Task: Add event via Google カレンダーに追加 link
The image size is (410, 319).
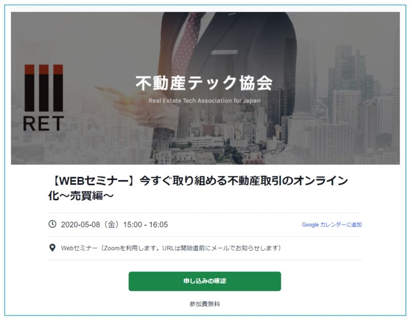Action: pos(332,224)
